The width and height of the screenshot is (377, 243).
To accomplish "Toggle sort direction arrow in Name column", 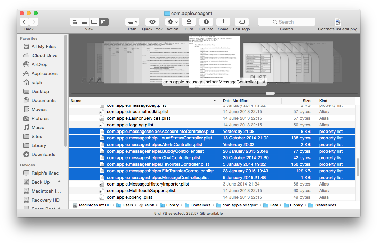I will [215, 101].
